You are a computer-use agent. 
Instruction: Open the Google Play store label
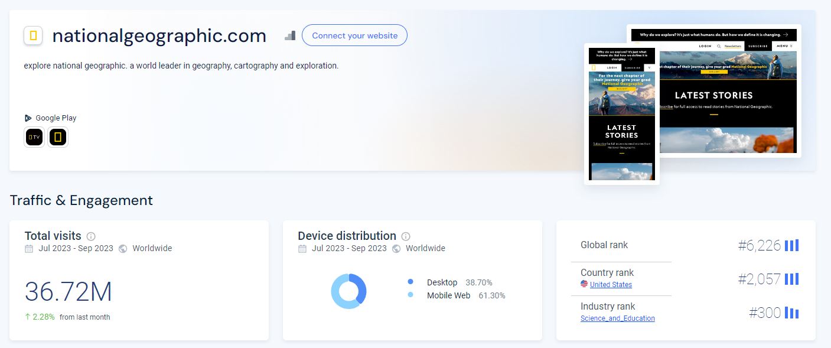pyautogui.click(x=56, y=118)
